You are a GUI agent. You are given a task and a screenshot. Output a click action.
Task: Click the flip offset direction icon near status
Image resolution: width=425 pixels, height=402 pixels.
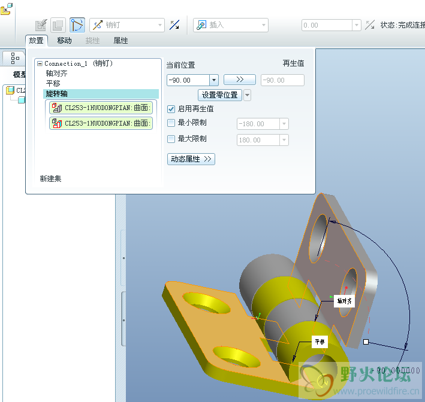pyautogui.click(x=370, y=25)
